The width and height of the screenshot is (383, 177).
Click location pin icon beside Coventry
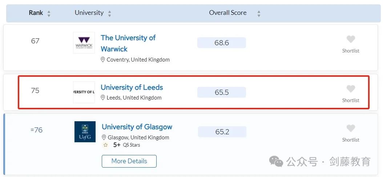103,60
